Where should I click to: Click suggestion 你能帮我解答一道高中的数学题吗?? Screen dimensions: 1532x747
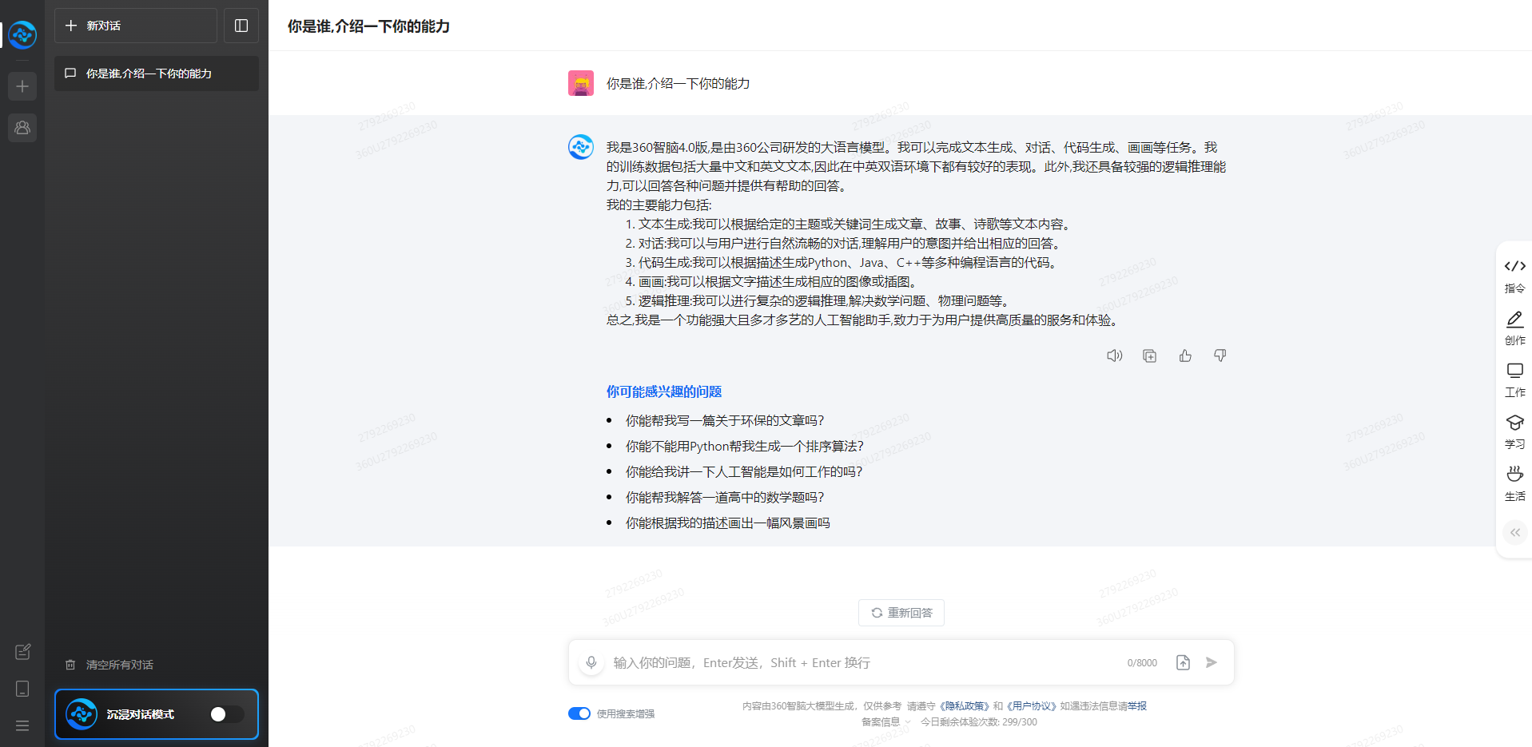725,497
